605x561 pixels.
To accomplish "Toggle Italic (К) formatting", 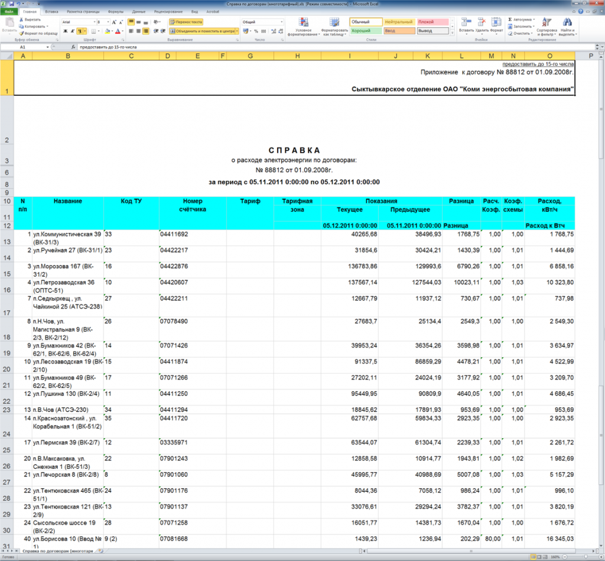I will coord(73,31).
